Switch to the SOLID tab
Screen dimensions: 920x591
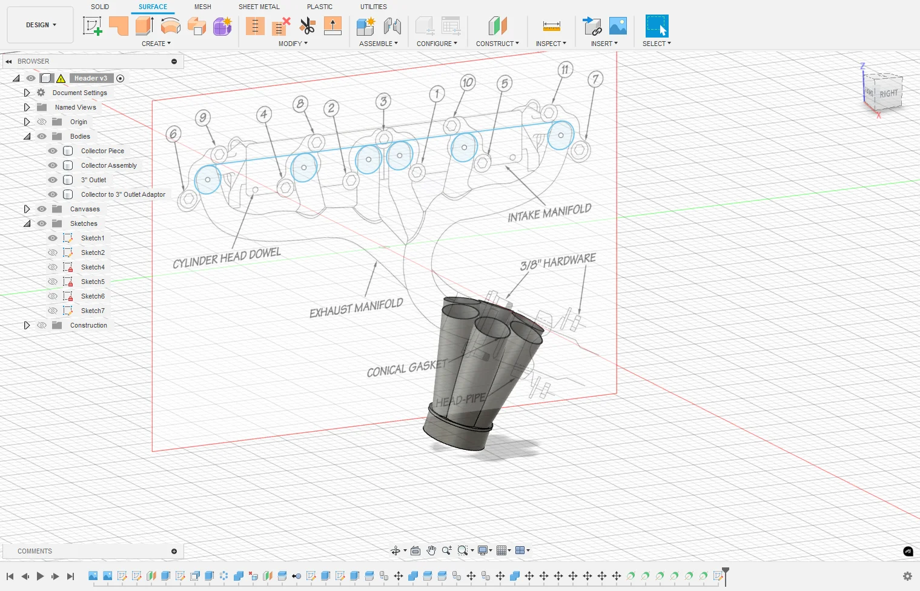click(100, 7)
